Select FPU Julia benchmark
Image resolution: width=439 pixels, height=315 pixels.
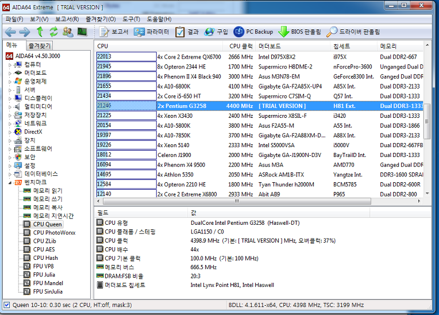tap(44, 275)
